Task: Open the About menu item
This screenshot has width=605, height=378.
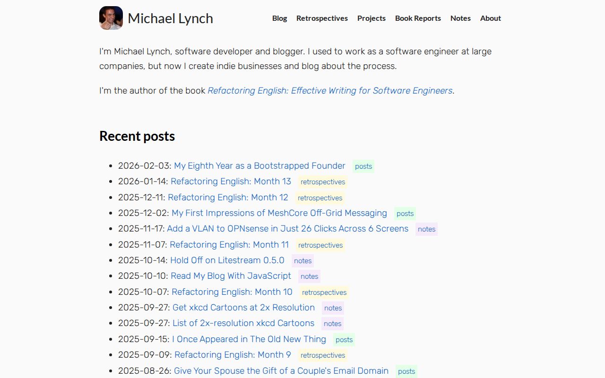Action: coord(490,18)
